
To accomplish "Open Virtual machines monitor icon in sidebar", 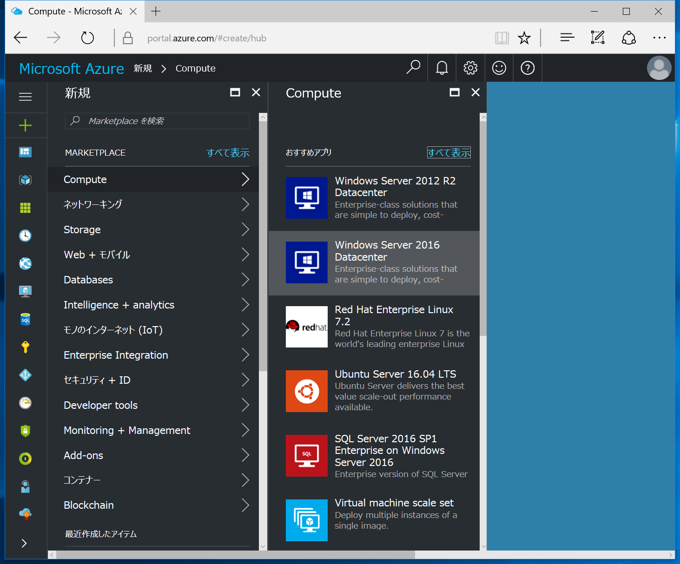I will [25, 291].
